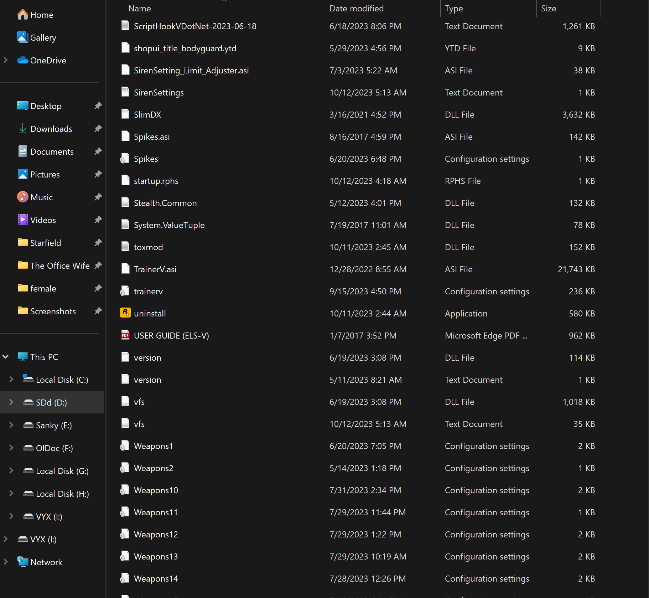This screenshot has width=649, height=598.
Task: Open Gallery via its icon
Action: tap(22, 37)
